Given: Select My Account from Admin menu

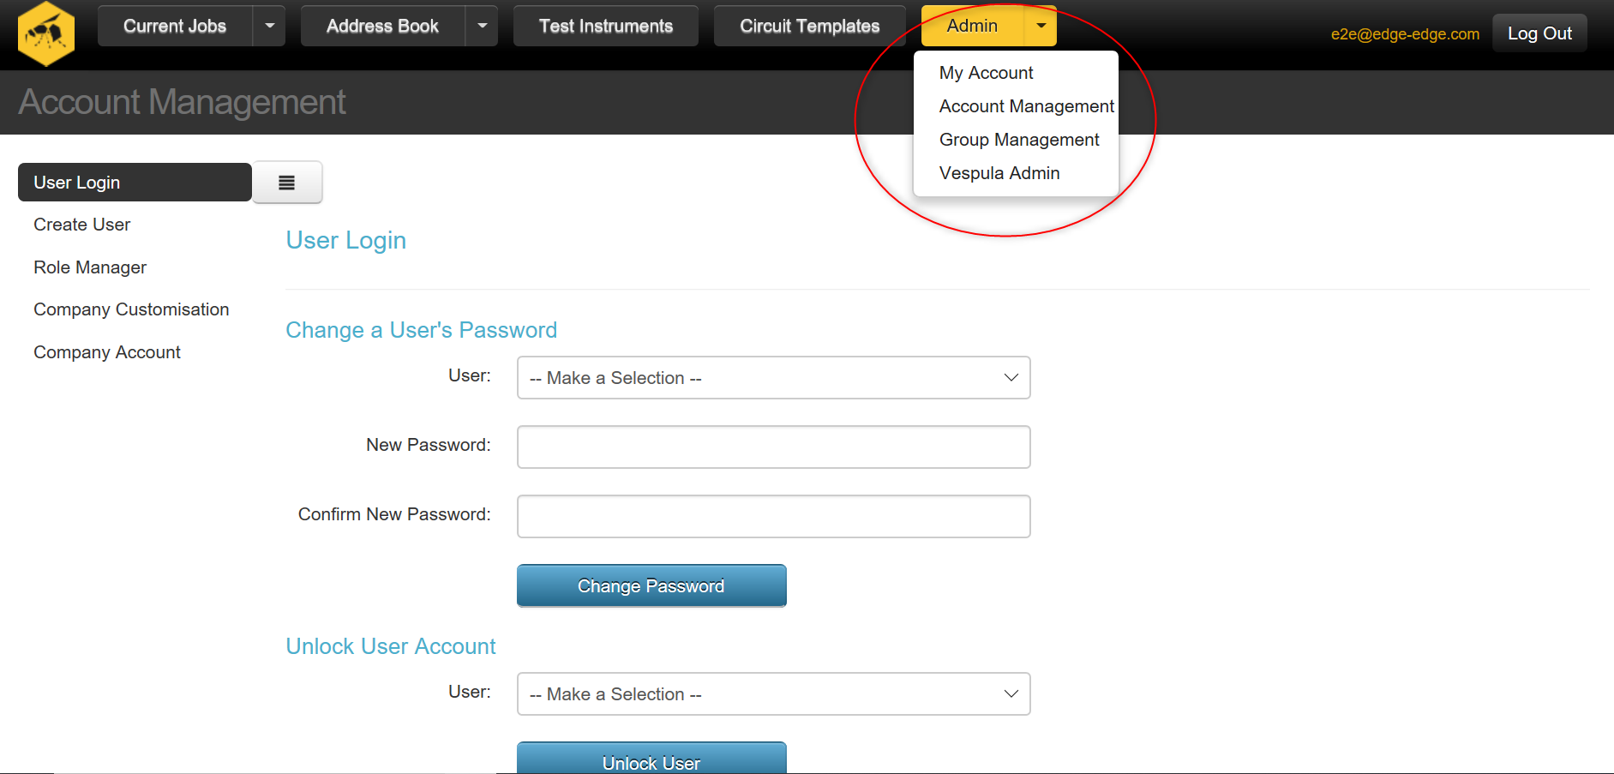Looking at the screenshot, I should (986, 73).
